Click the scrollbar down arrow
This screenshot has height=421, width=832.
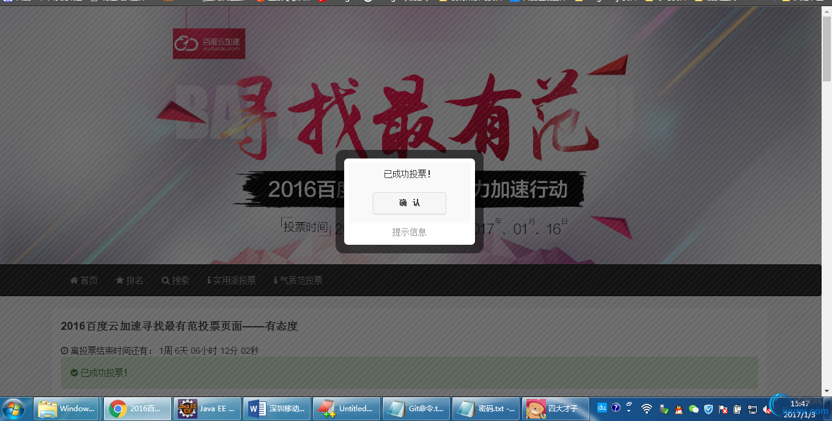click(x=826, y=390)
